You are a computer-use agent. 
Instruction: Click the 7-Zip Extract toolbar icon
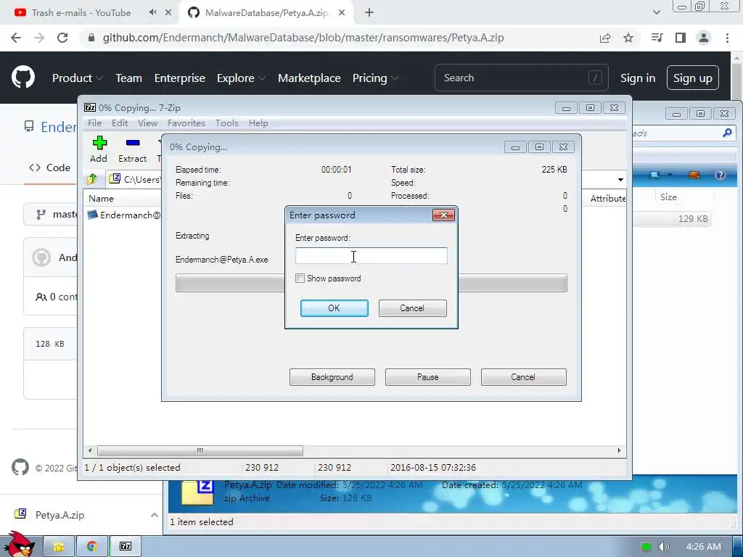133,149
